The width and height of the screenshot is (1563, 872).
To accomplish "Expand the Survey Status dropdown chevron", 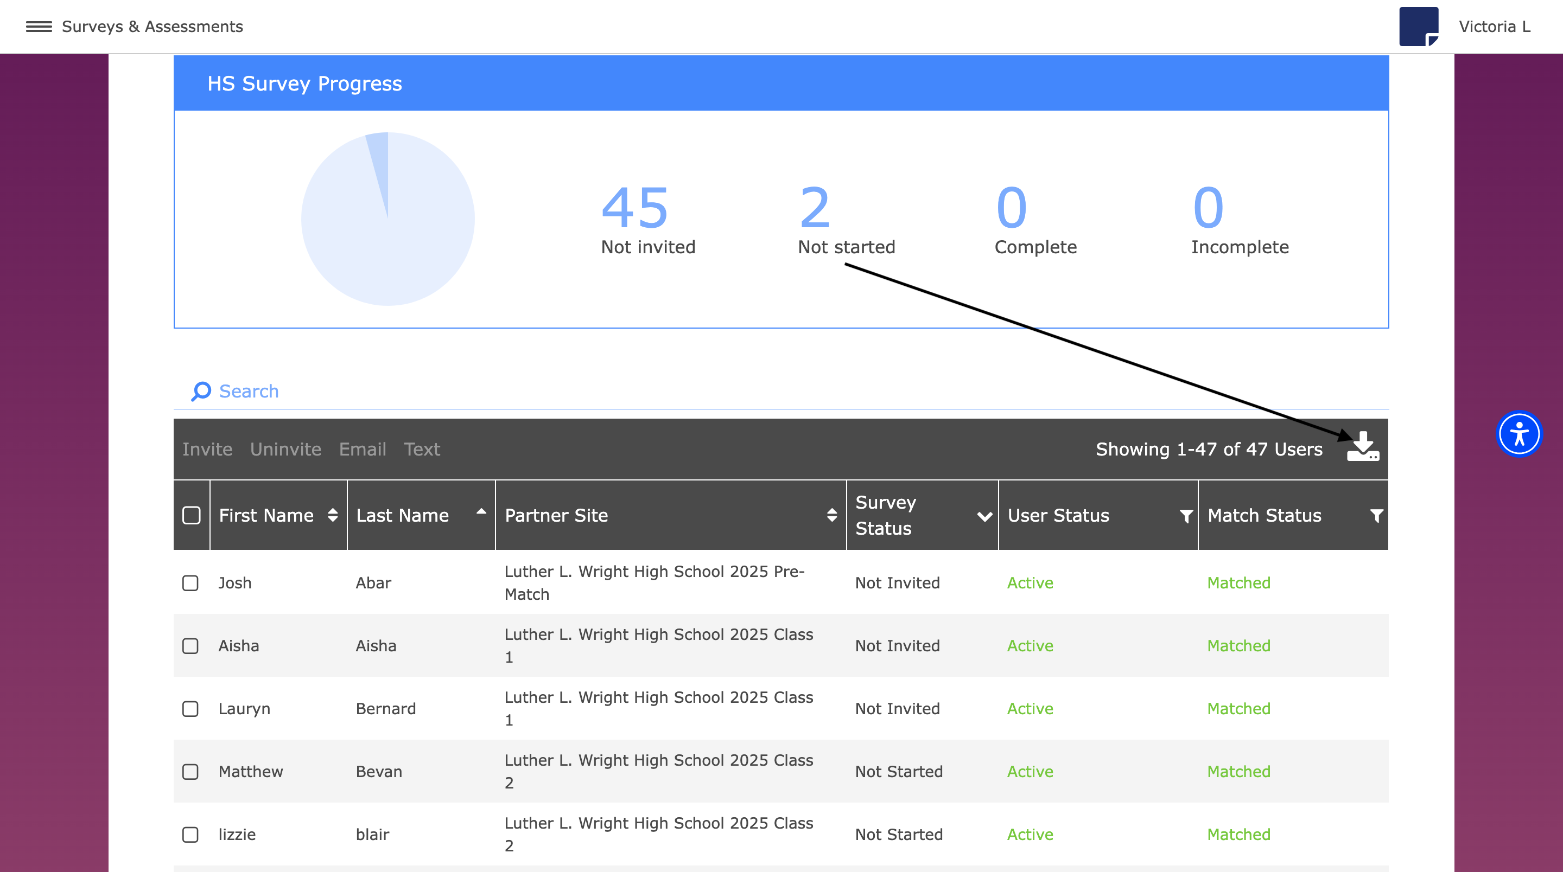I will point(984,516).
